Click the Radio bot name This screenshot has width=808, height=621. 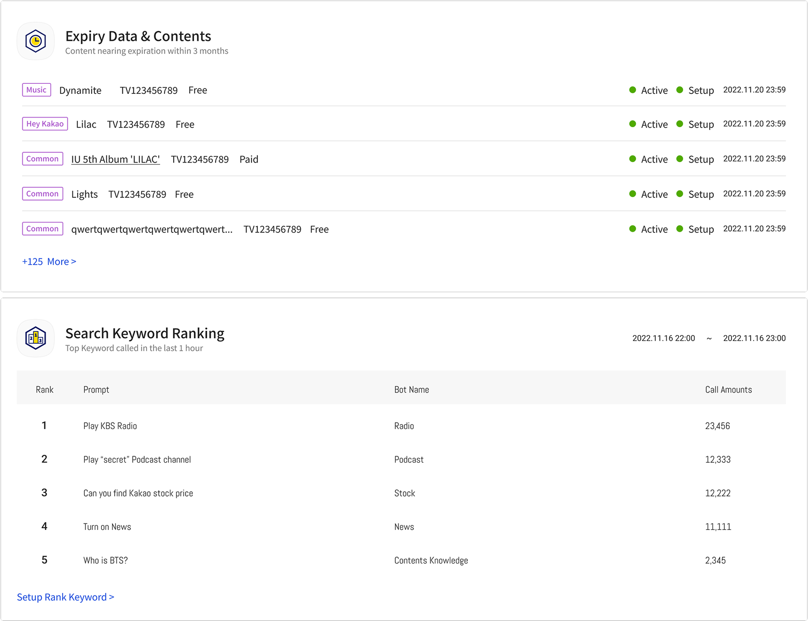coord(404,426)
